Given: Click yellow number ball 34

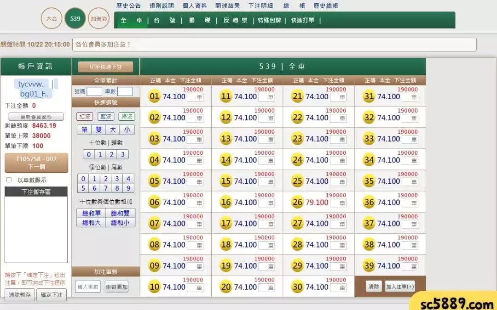Looking at the screenshot, I should 369,160.
